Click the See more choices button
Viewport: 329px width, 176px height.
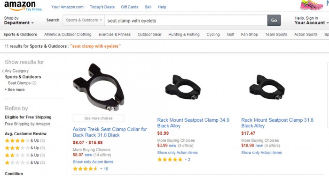98,118
